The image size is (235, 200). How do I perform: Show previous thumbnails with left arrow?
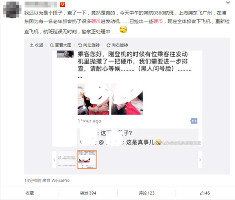pyautogui.click(x=54, y=160)
